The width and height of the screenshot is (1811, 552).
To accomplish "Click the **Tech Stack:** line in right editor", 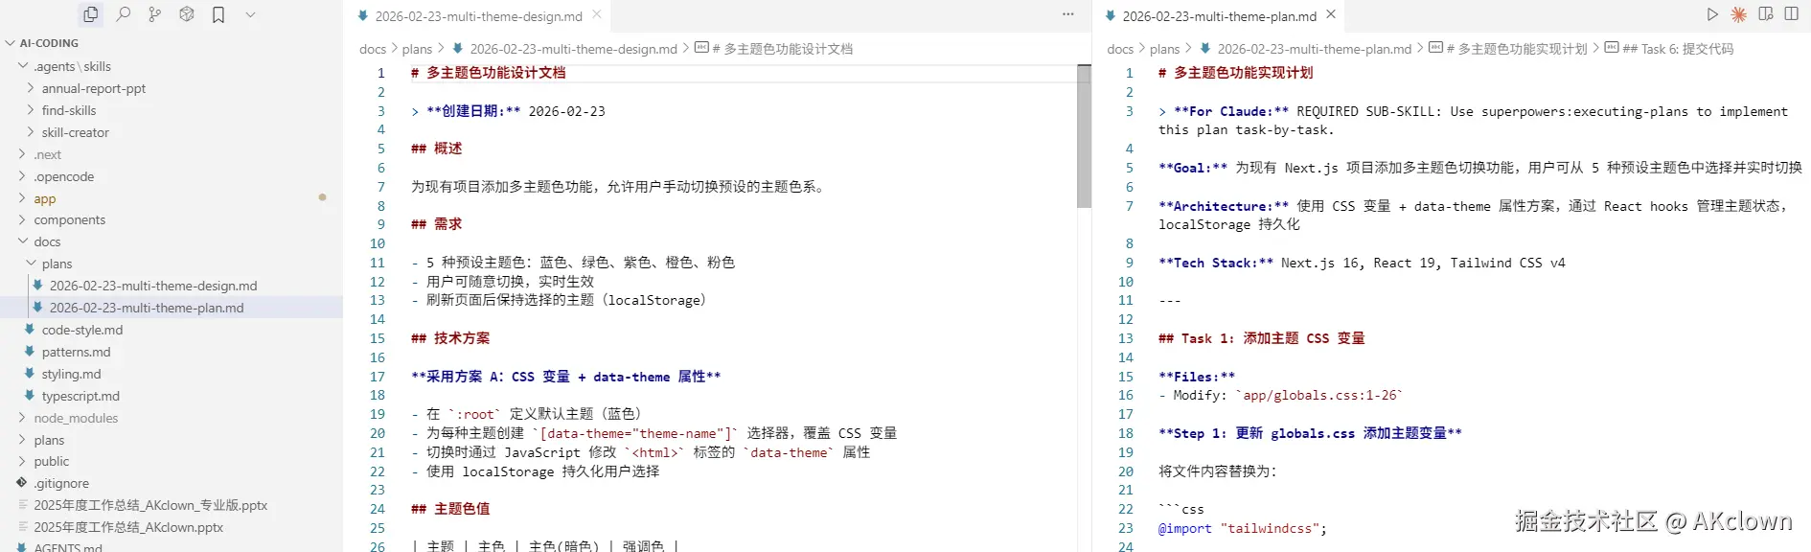I will coord(1362,263).
